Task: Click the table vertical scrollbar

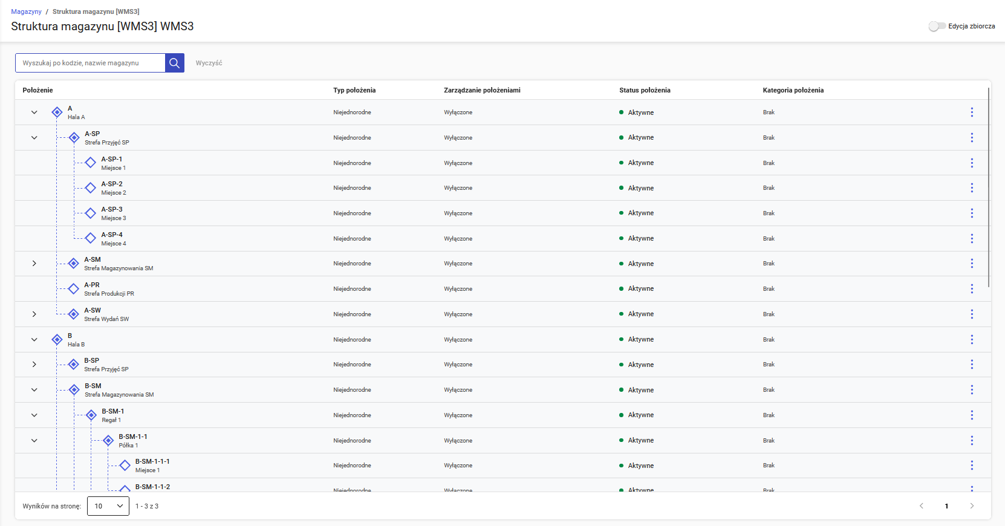Action: [989, 187]
